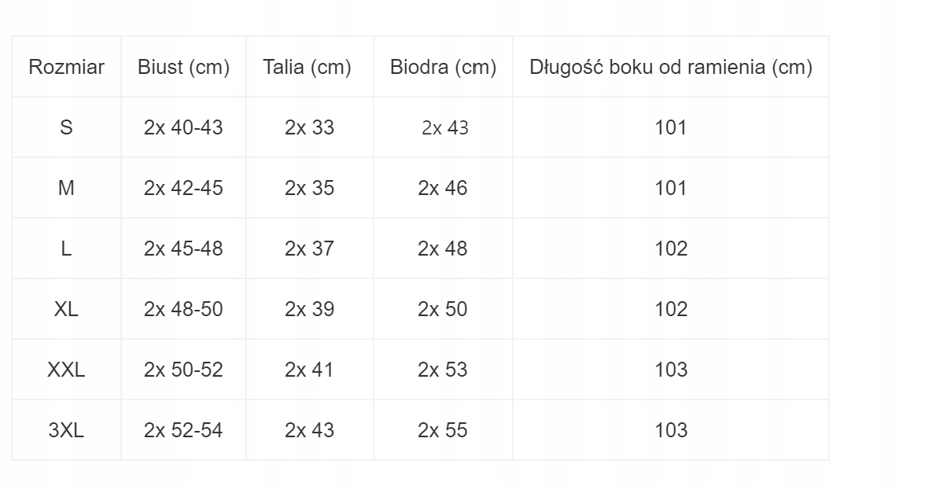Click the side length 102 in L row
The width and height of the screenshot is (947, 486).
tap(671, 249)
